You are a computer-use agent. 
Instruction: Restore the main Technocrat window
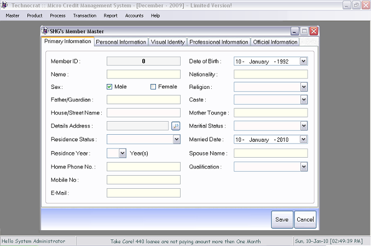pos(356,5)
